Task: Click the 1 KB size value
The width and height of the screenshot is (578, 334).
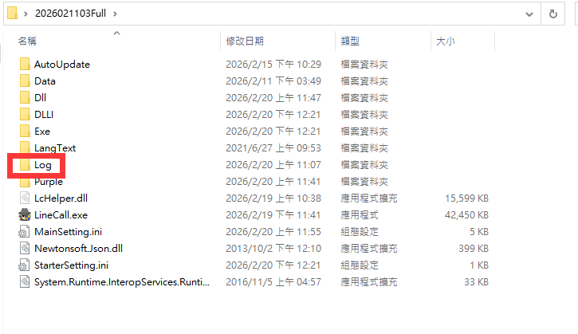Action: pos(479,265)
